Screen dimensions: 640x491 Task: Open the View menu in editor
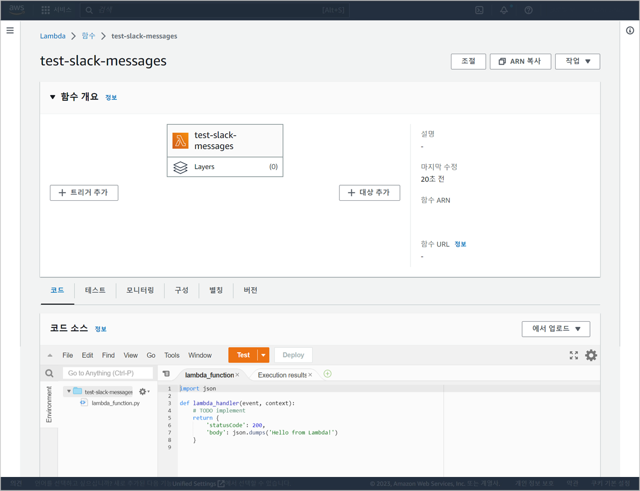click(130, 355)
